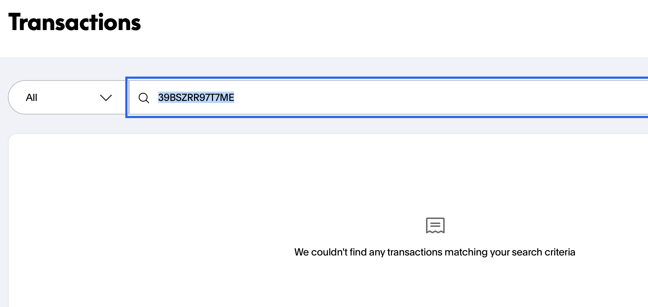The image size is (648, 307).
Task: Click the gray gap below the search bar
Action: tap(322, 125)
